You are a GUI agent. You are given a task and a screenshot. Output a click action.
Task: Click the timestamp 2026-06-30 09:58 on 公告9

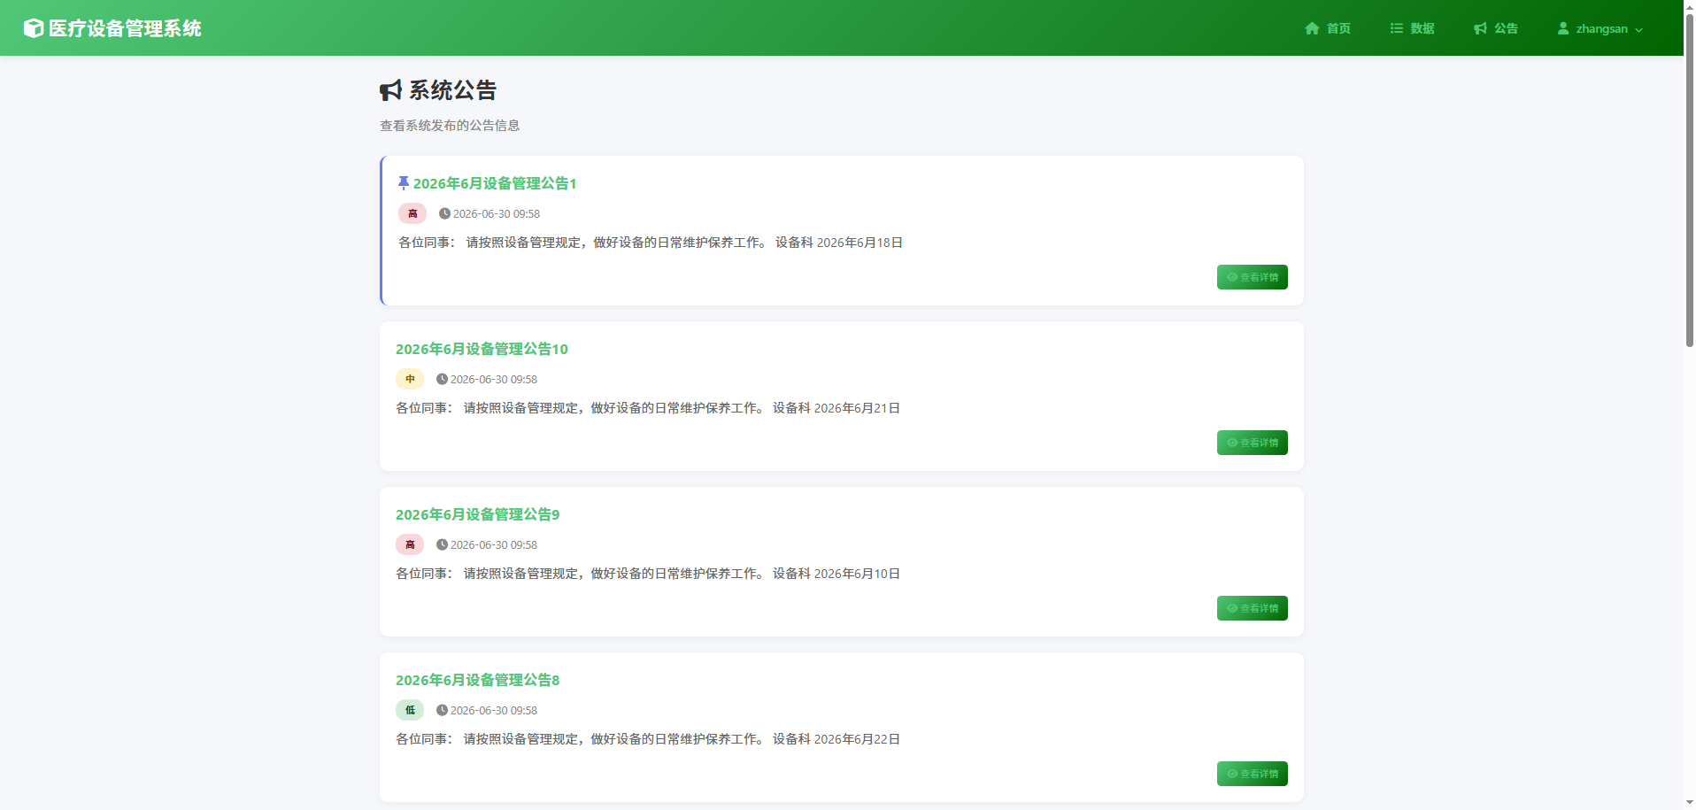[494, 544]
